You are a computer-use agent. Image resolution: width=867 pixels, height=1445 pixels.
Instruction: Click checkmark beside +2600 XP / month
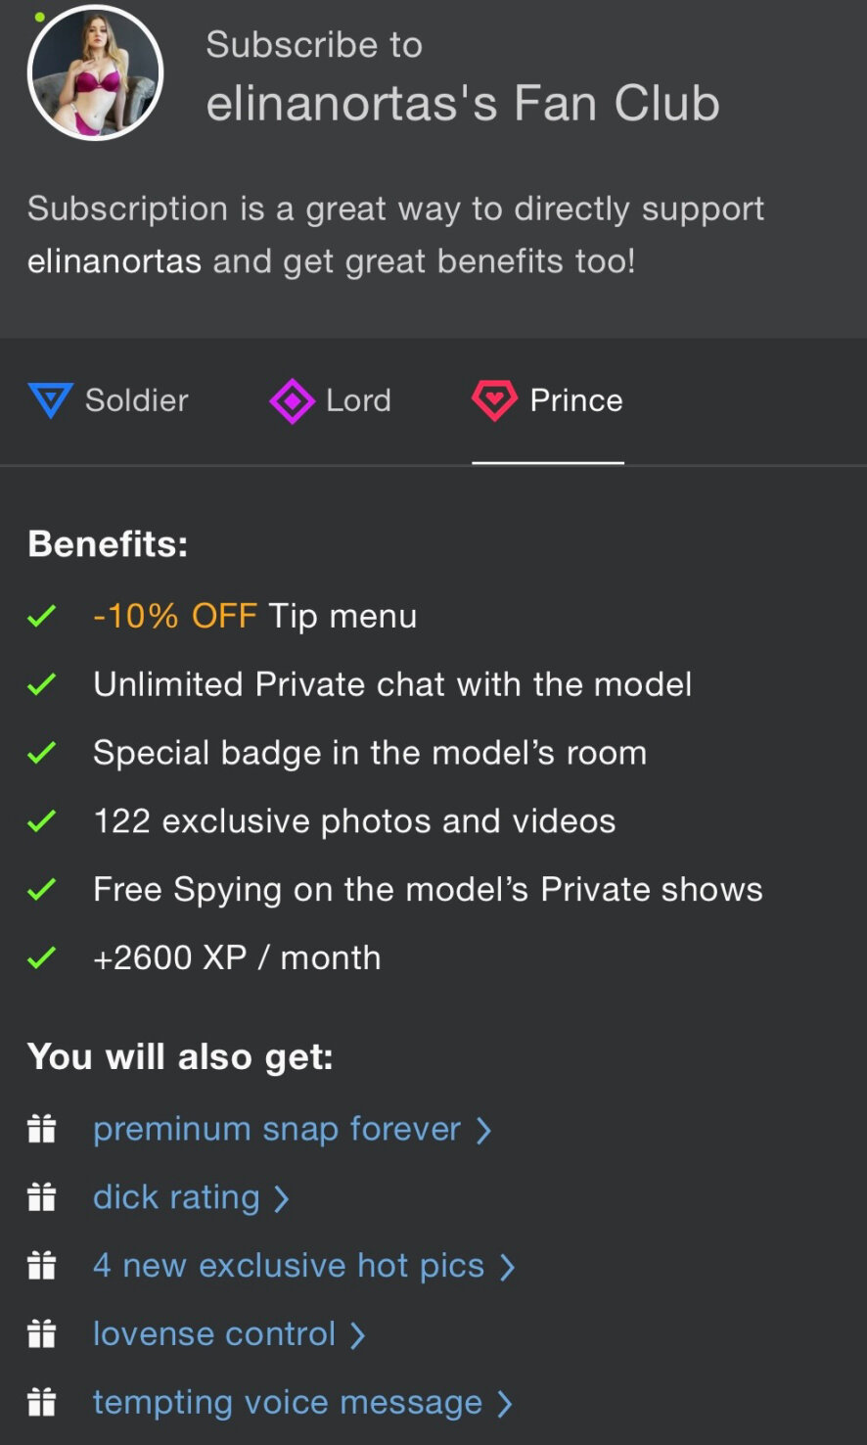click(x=42, y=957)
